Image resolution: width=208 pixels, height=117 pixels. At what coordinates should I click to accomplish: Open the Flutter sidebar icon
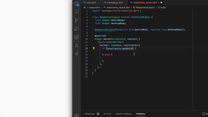click(x=77, y=54)
